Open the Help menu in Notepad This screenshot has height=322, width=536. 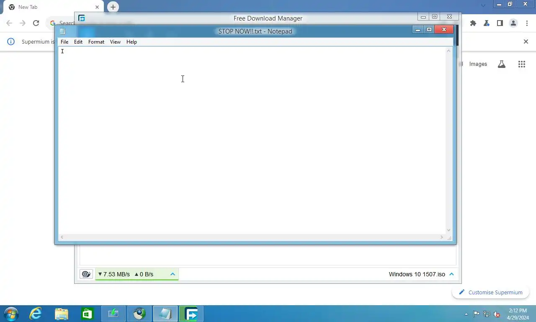131,42
